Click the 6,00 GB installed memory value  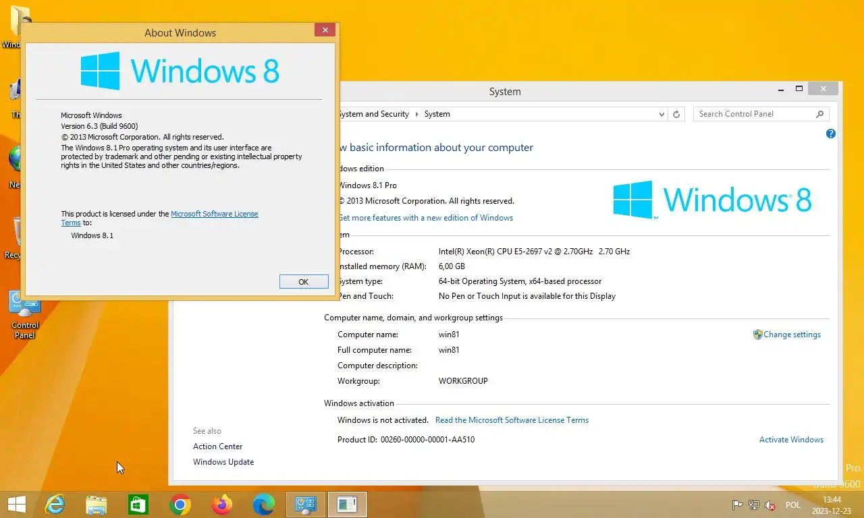452,266
